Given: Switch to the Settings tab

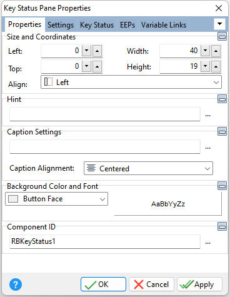Looking at the screenshot, I should click(61, 25).
